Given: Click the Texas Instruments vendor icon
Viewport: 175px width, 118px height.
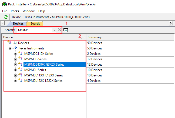Looking at the screenshot, I should (x=15, y=48).
